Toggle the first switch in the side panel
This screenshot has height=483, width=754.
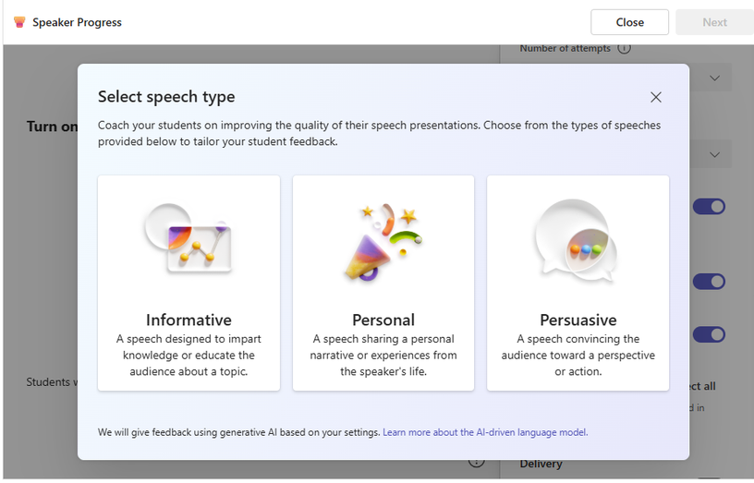point(709,207)
